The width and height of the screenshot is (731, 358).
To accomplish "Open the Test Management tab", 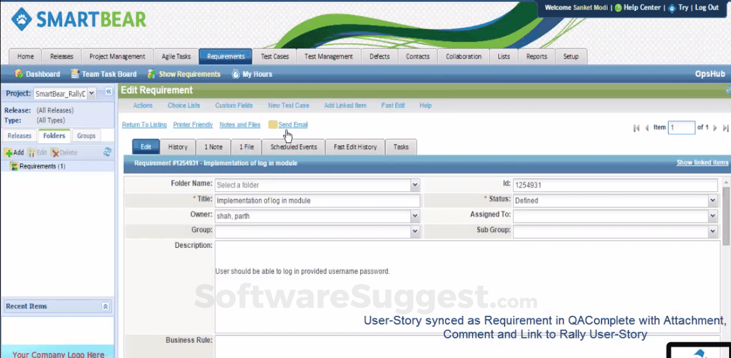I will tap(328, 57).
